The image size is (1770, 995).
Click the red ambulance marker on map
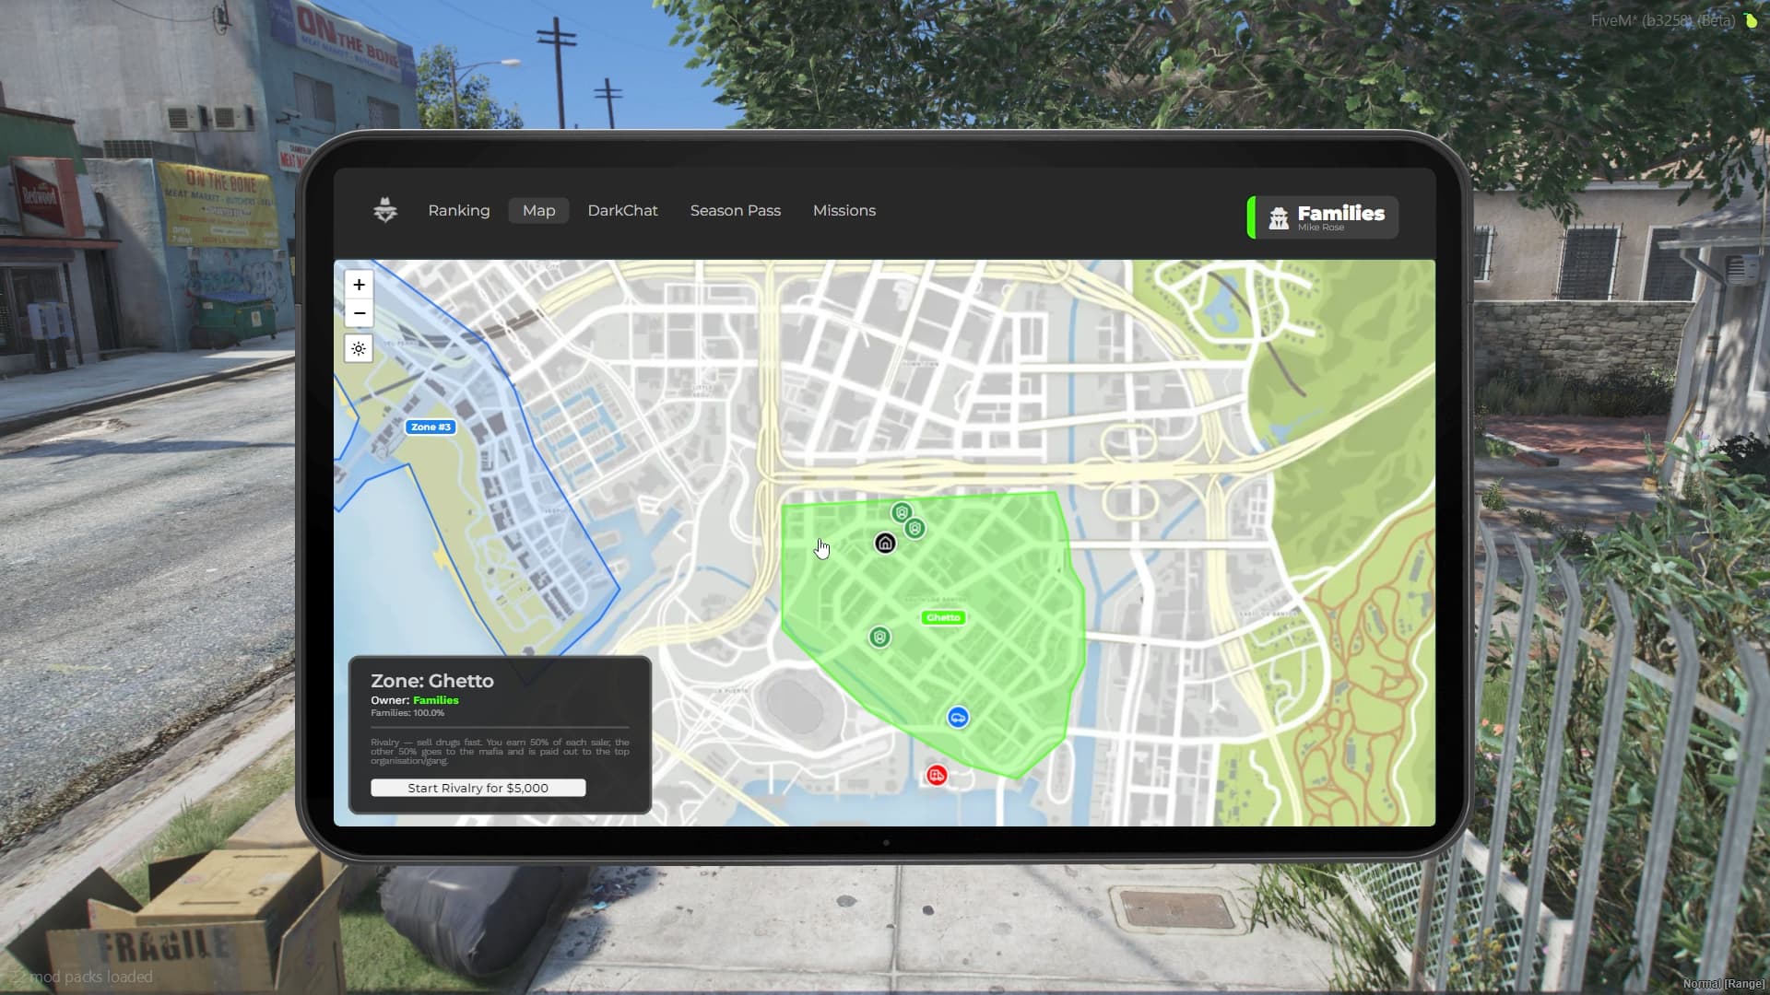tap(937, 775)
